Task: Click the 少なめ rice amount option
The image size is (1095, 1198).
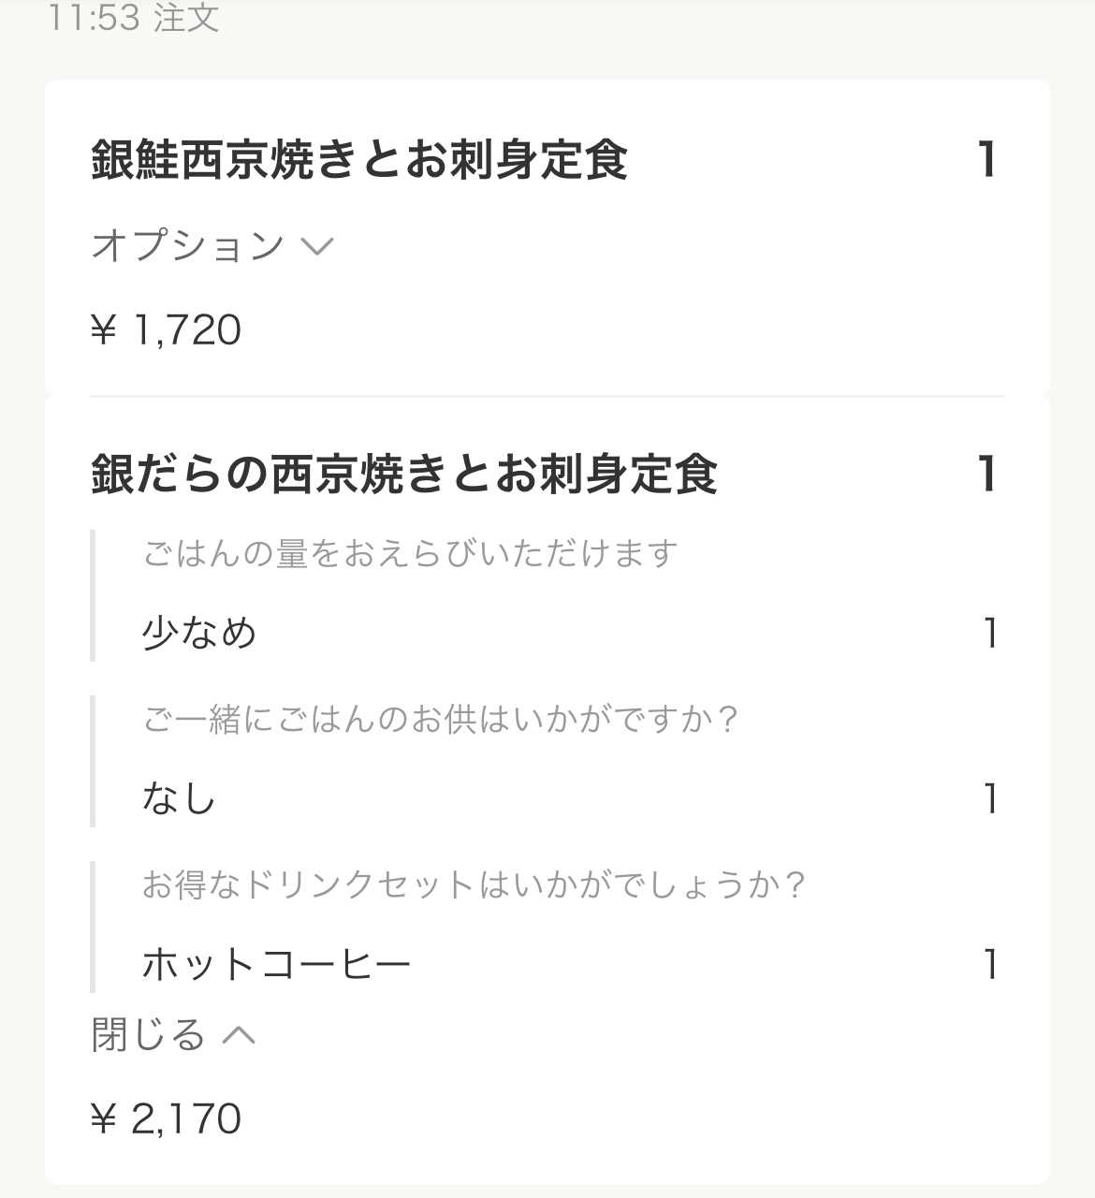Action: 199,634
